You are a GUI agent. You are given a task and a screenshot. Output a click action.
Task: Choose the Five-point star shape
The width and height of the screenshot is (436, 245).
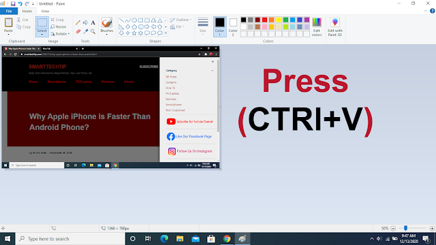134,33
